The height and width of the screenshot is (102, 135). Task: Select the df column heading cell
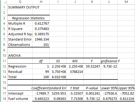point(41,61)
